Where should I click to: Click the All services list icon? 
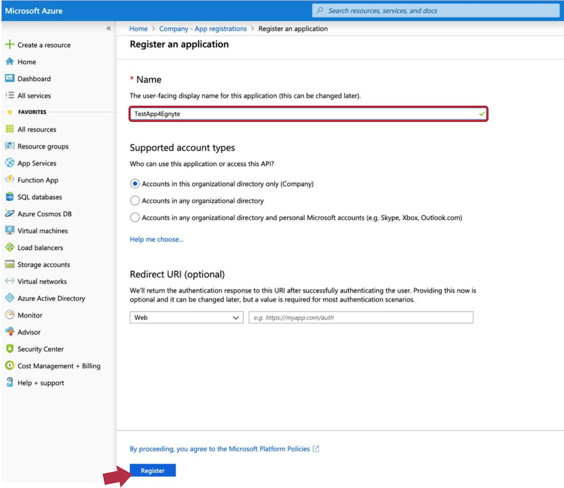click(x=10, y=95)
